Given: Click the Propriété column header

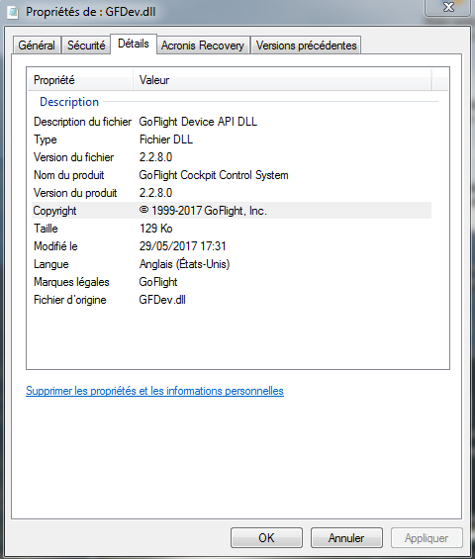Looking at the screenshot, I should [x=80, y=80].
